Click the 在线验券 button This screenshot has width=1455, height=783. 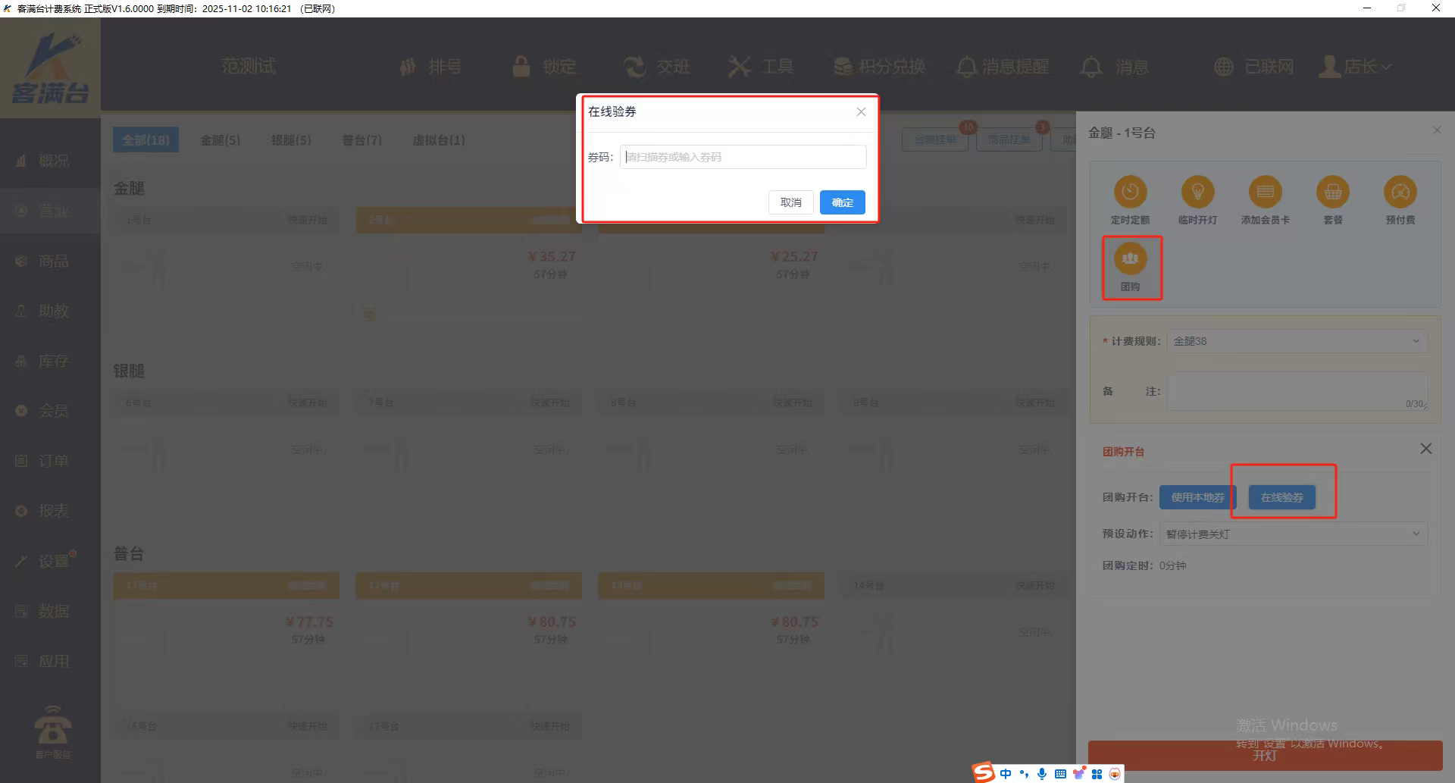coord(1281,497)
